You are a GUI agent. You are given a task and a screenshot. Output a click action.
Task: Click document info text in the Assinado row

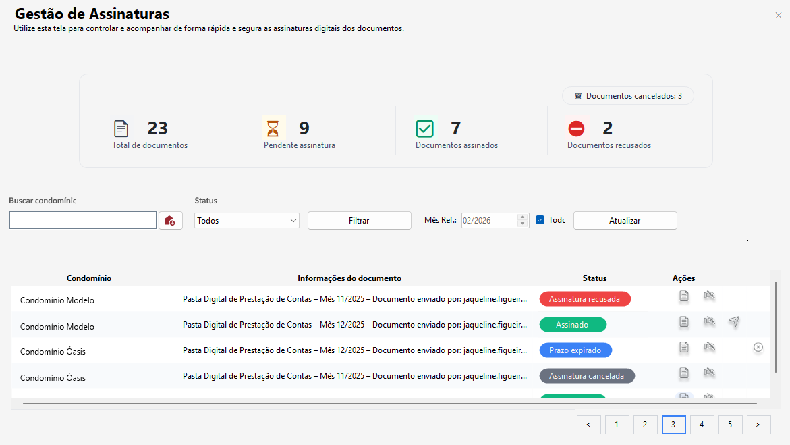point(355,325)
